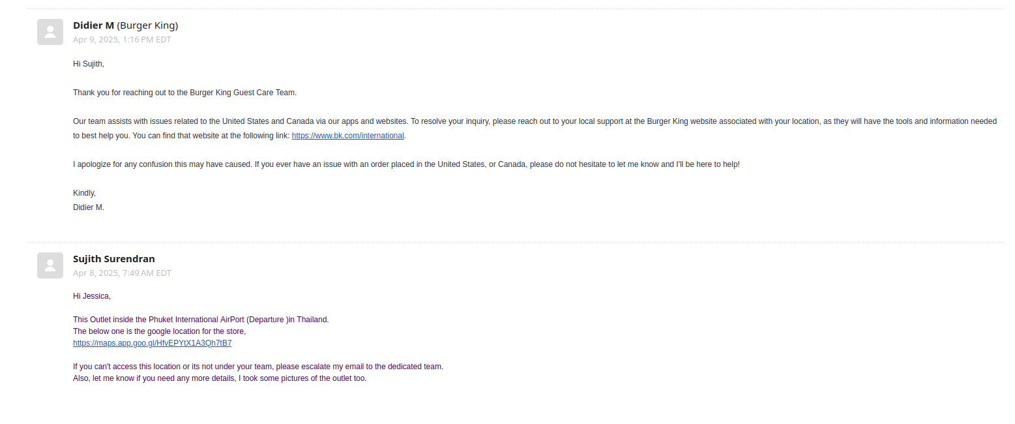Click "The below one is the google location" line
Screen dimensions: 1015x424
coord(159,331)
